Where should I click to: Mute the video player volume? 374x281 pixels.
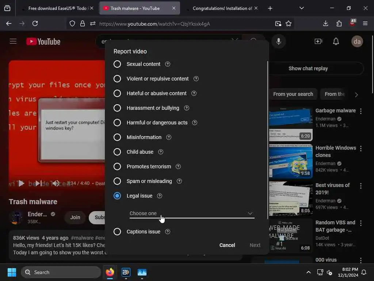pos(56,183)
